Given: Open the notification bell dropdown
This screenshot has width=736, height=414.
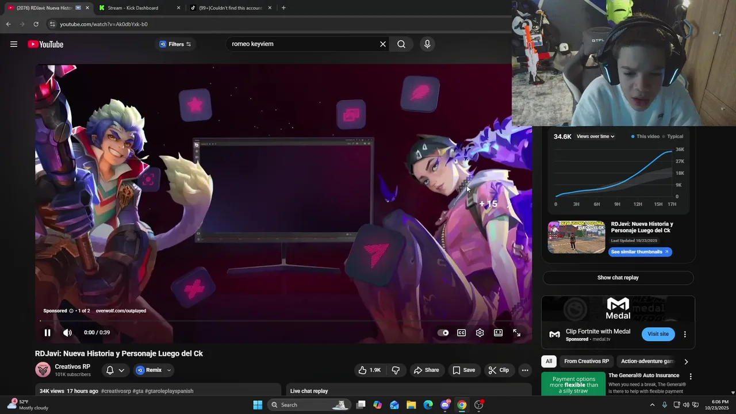Looking at the screenshot, I should coord(115,370).
